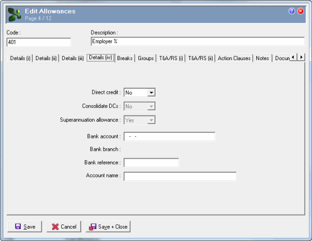The height and width of the screenshot is (241, 312).
Task: Click the Bank reference input field
Action: 151,162
